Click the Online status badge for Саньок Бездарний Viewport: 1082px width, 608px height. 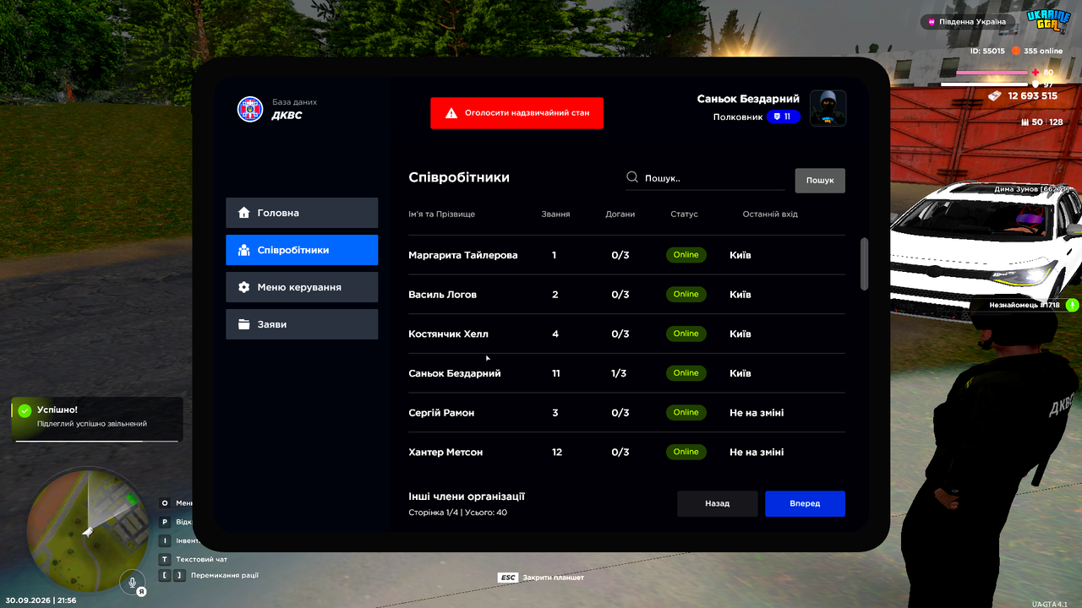(x=686, y=373)
